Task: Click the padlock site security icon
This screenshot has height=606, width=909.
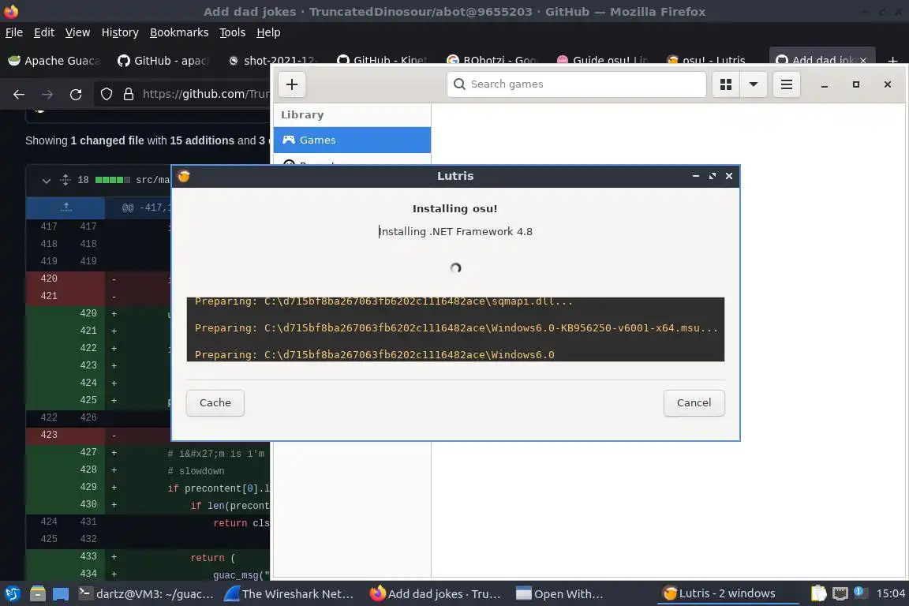Action: pyautogui.click(x=128, y=94)
